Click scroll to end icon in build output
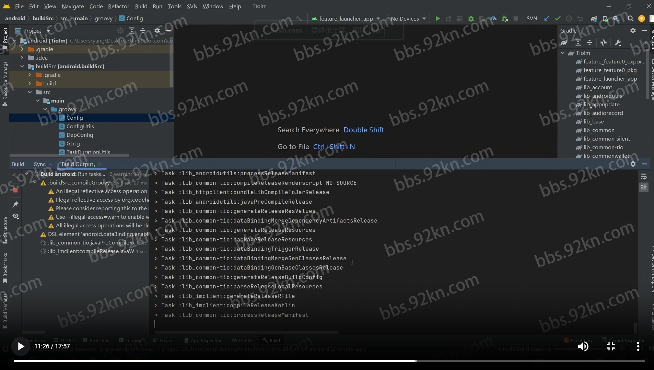Viewport: 654px width, 370px height. coord(644,187)
